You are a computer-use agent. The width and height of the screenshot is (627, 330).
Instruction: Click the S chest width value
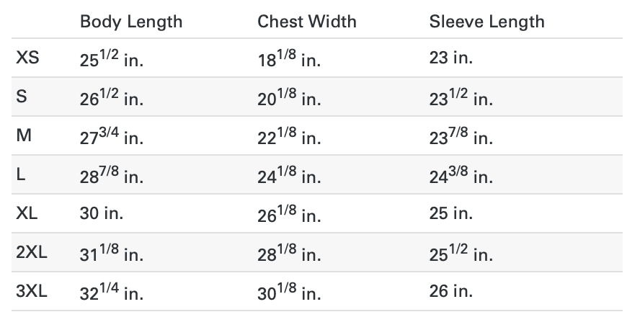pyautogui.click(x=289, y=97)
